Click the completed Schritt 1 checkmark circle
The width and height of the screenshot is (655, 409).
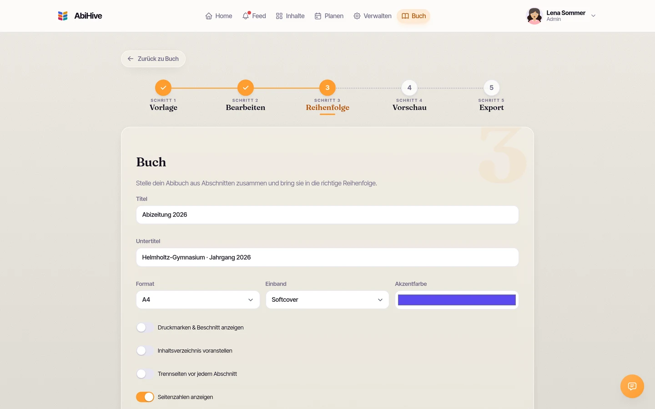[163, 88]
